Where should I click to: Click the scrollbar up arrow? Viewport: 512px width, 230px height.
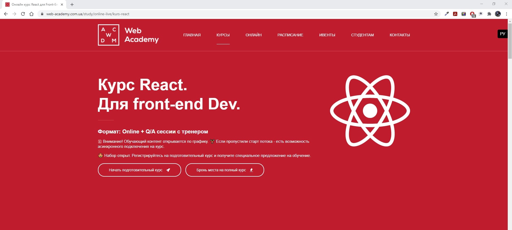pos(510,21)
